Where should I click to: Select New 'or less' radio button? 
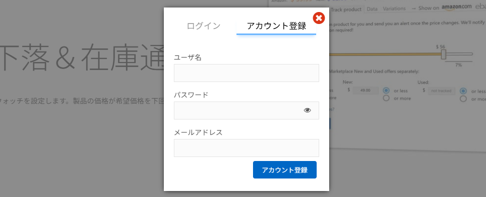386,91
